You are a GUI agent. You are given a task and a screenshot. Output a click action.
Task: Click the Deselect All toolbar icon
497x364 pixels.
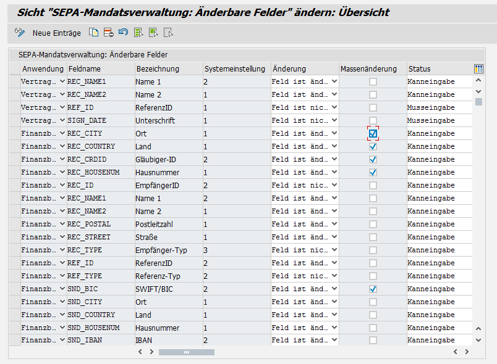tap(168, 33)
